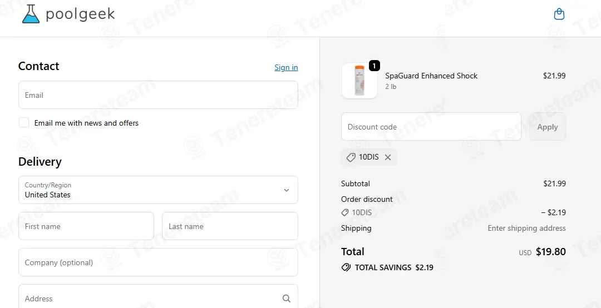Open the shopping bag cart icon
This screenshot has width=601, height=308.
tap(559, 14)
